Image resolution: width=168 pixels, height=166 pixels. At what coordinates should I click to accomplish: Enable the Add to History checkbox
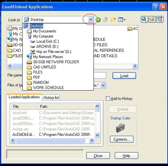[108, 99]
